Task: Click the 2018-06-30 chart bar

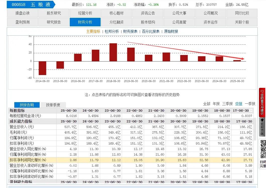Action: pyautogui.click(x=113, y=52)
